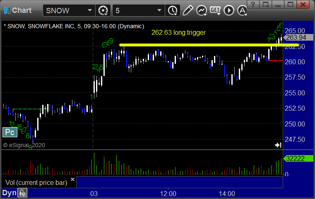
Task: Click the 263.94 current price marker
Action: pyautogui.click(x=298, y=37)
